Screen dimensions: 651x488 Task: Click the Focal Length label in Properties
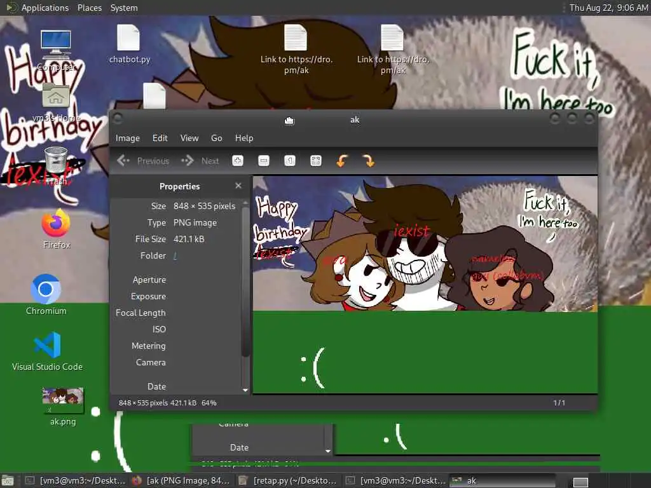(140, 313)
